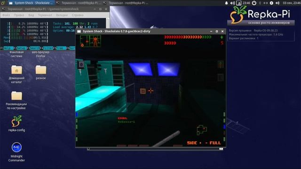Click the automap outline icon in game
Image resolution: width=301 pixels, height=169 pixels.
coord(202,130)
